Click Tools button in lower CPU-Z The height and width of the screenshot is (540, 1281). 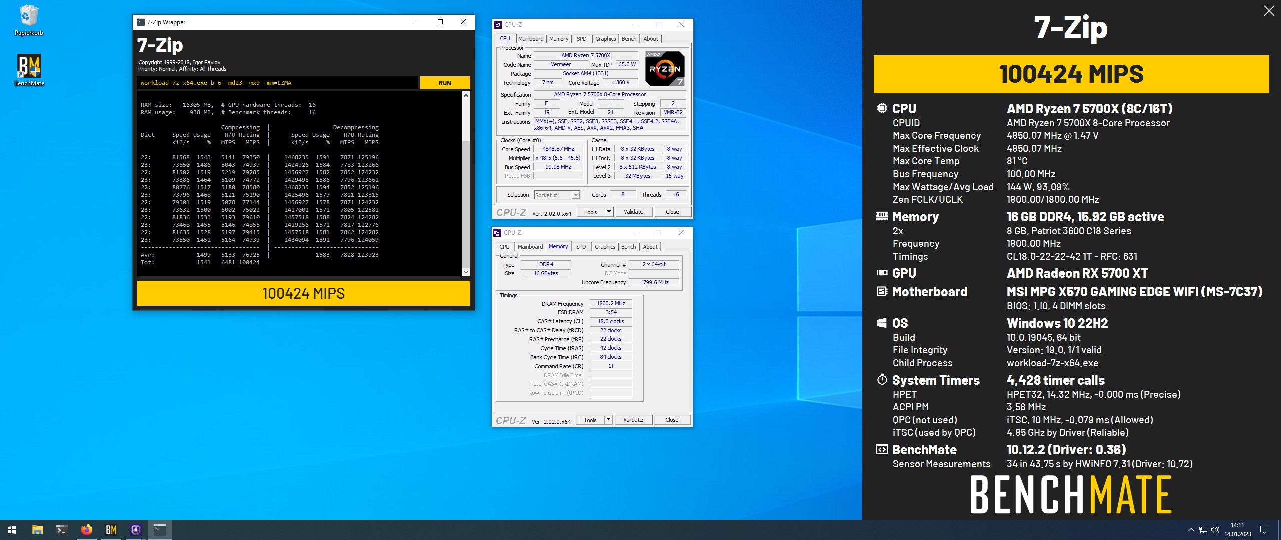(590, 420)
